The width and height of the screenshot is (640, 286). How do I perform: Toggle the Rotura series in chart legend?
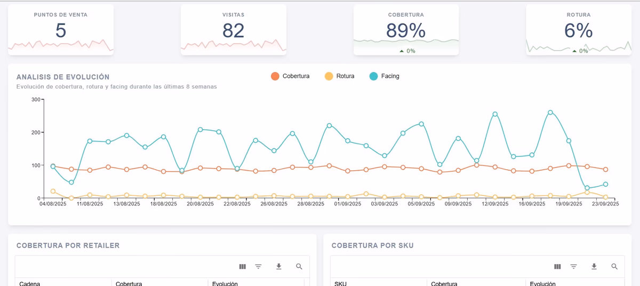click(339, 76)
